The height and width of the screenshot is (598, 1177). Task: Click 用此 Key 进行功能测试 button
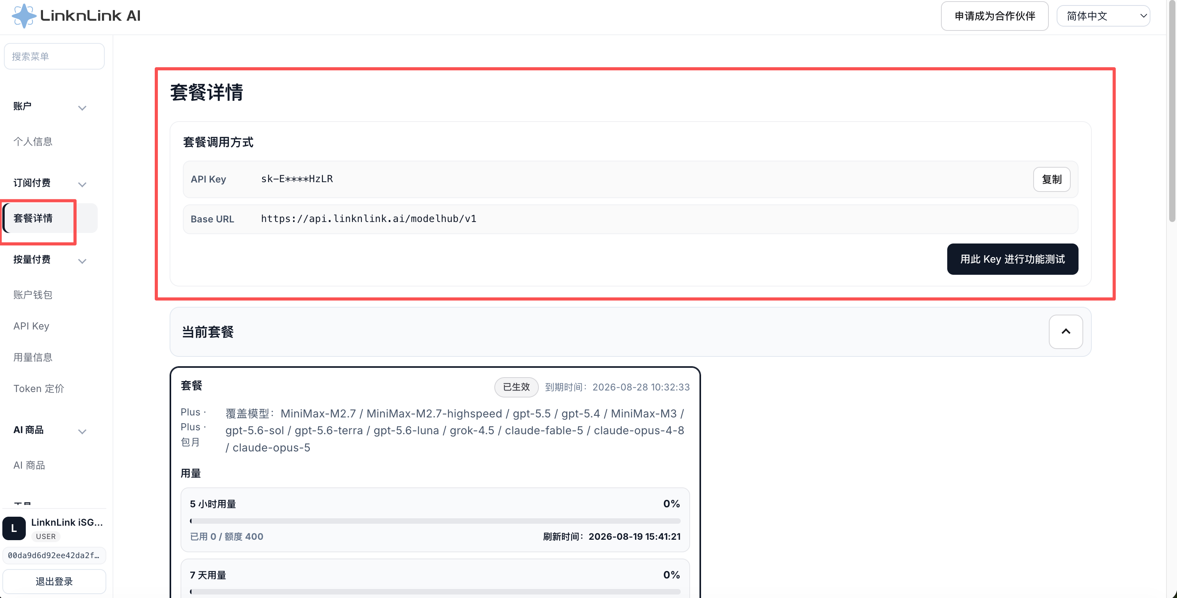coord(1012,259)
